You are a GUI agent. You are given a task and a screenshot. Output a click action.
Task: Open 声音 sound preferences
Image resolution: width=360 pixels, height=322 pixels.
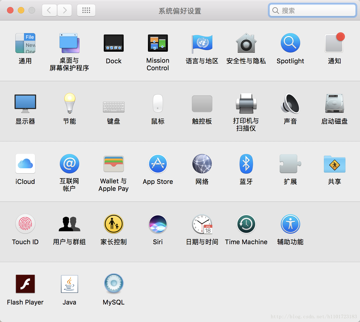(290, 103)
